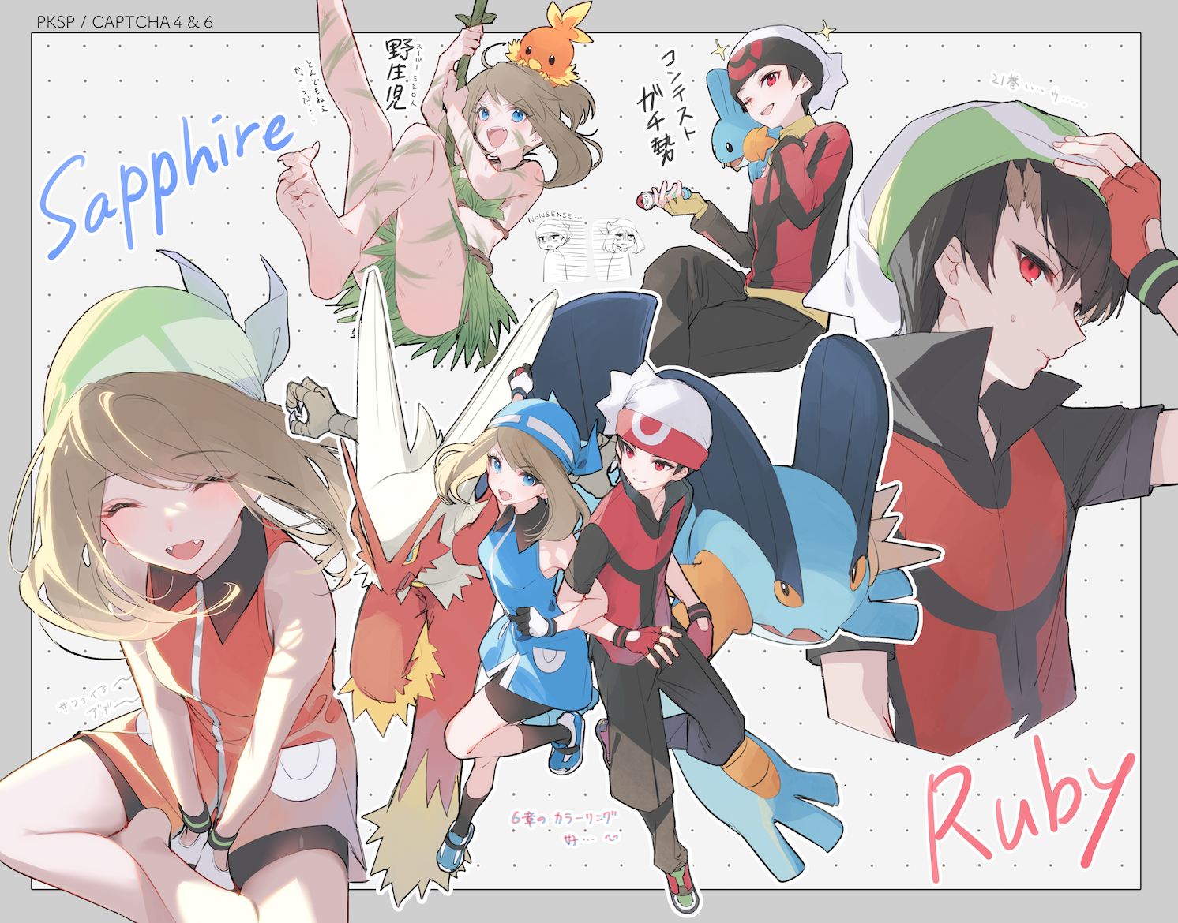This screenshot has height=923, width=1178.
Task: Click the yellow sparkle beside the white hat
Action: pos(825,32)
